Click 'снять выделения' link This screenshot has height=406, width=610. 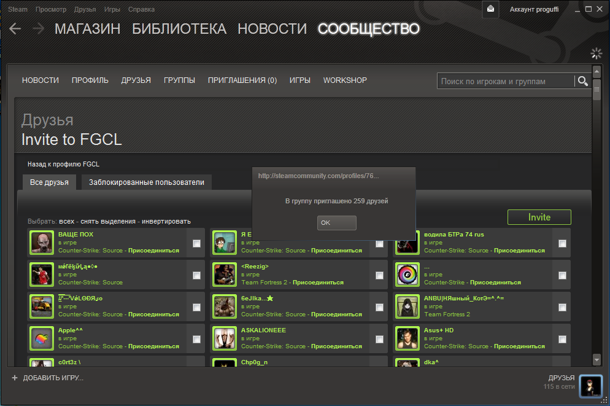click(108, 221)
